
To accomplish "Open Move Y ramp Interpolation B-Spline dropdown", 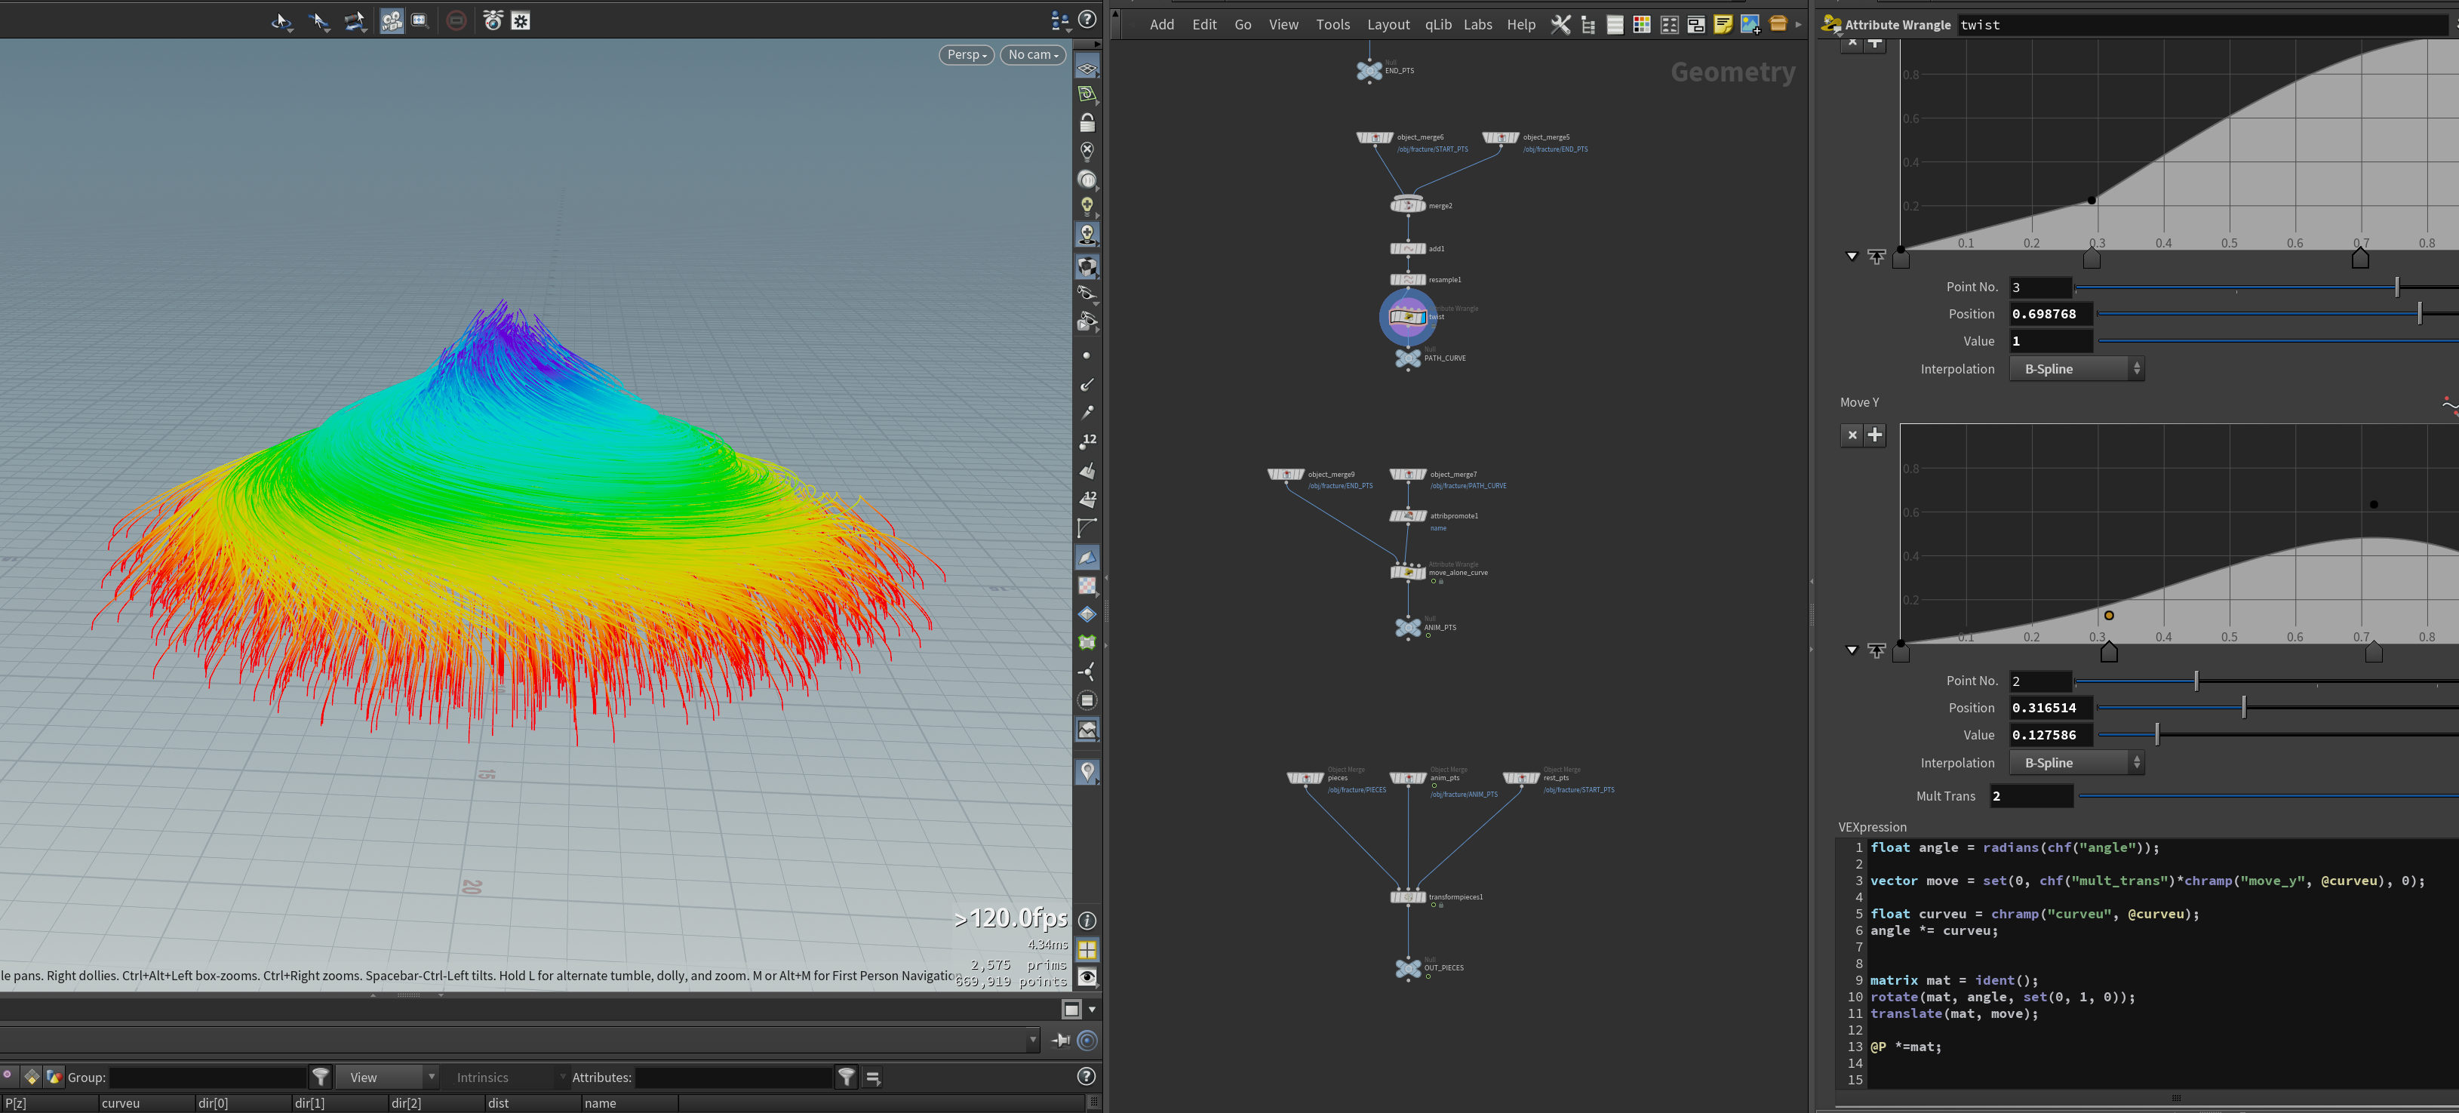I will 2076,763.
